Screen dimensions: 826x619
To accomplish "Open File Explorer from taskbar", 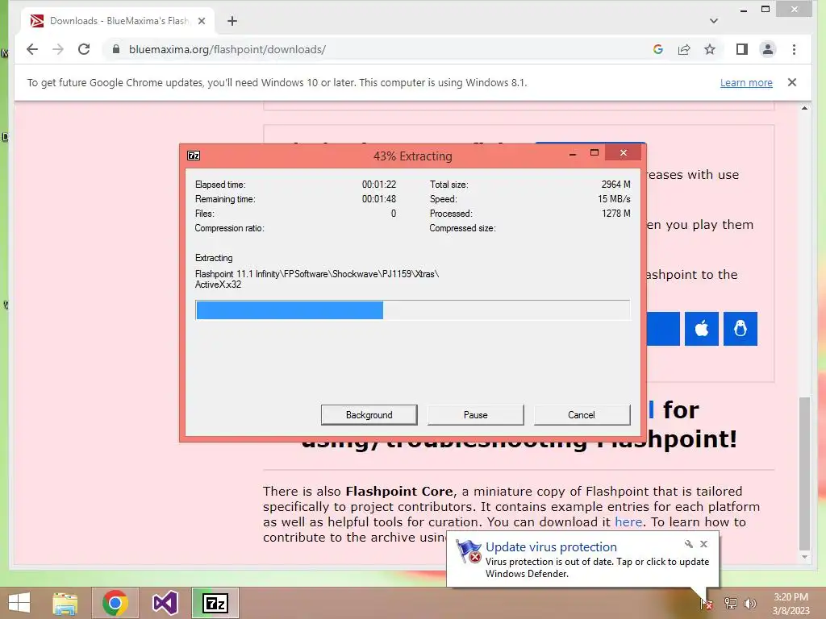I will (x=65, y=603).
